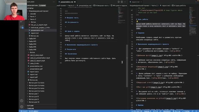Click the Ln 53, Col 116 status item
199x112 pixels.
click(x=137, y=111)
